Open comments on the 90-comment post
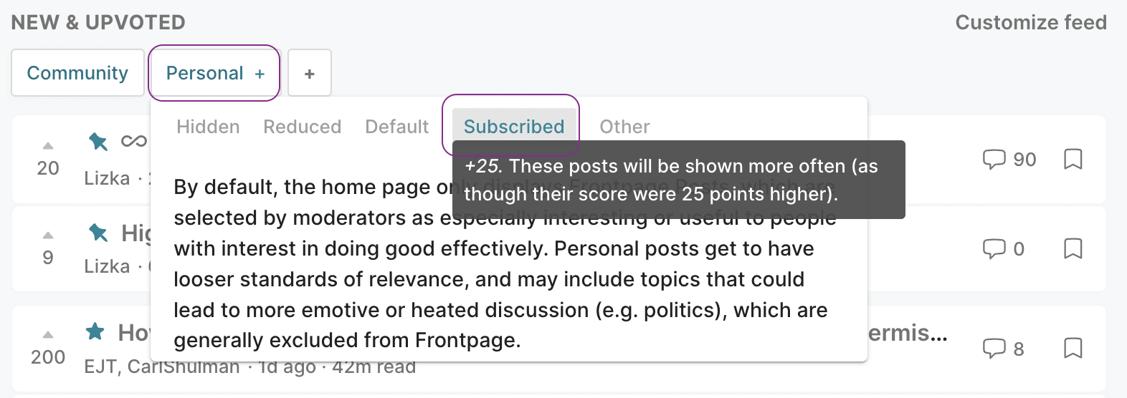The width and height of the screenshot is (1127, 398). pyautogui.click(x=1009, y=159)
